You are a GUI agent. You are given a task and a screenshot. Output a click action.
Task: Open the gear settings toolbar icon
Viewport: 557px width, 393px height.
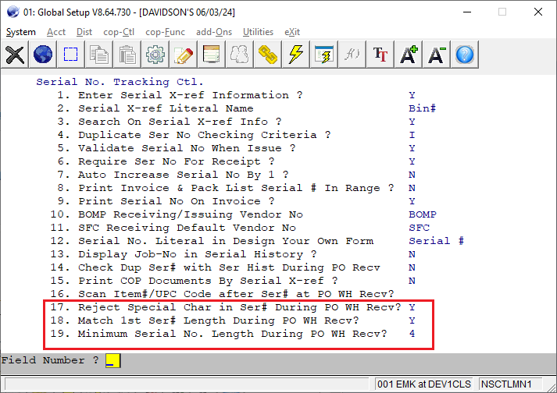[x=155, y=55]
